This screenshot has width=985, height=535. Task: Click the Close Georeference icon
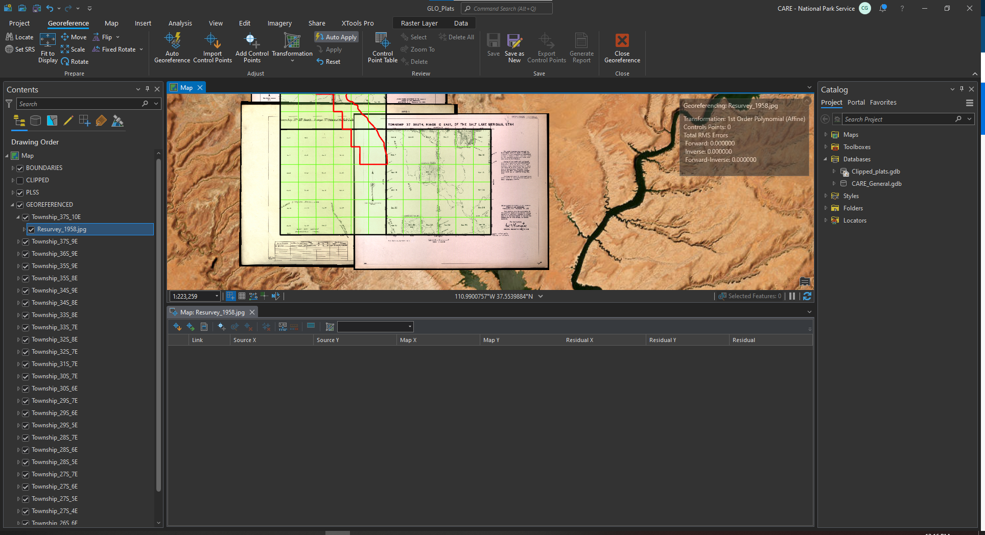622,41
